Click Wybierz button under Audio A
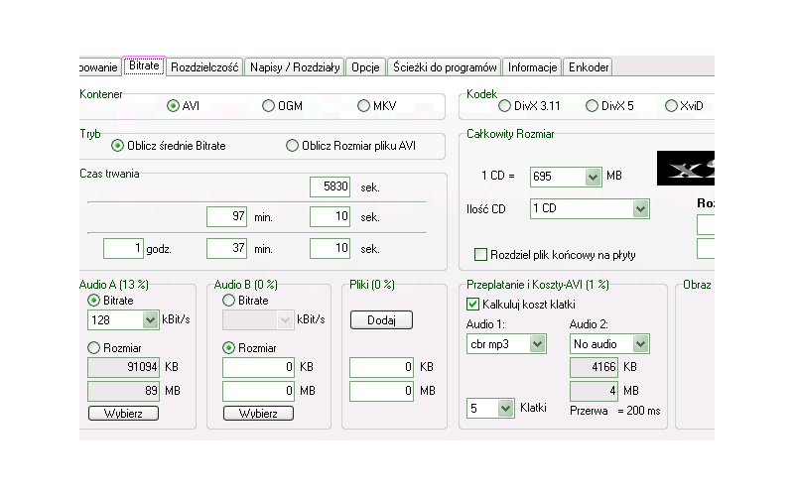Screen dimensions: 794x496 click(123, 414)
